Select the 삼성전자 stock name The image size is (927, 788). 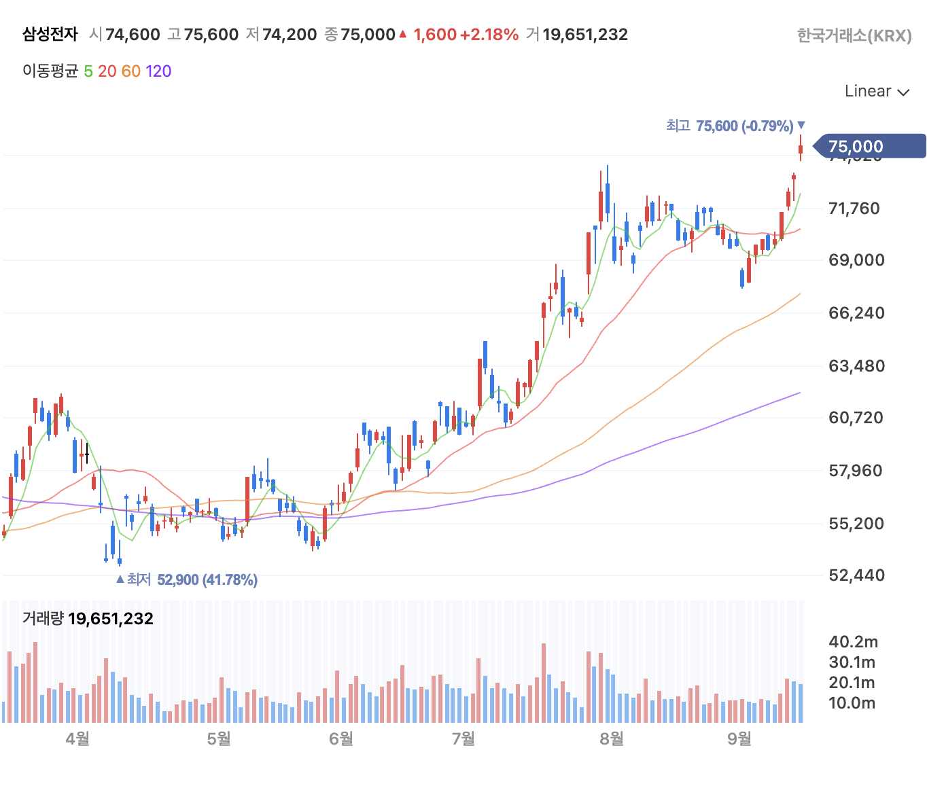tap(50, 33)
